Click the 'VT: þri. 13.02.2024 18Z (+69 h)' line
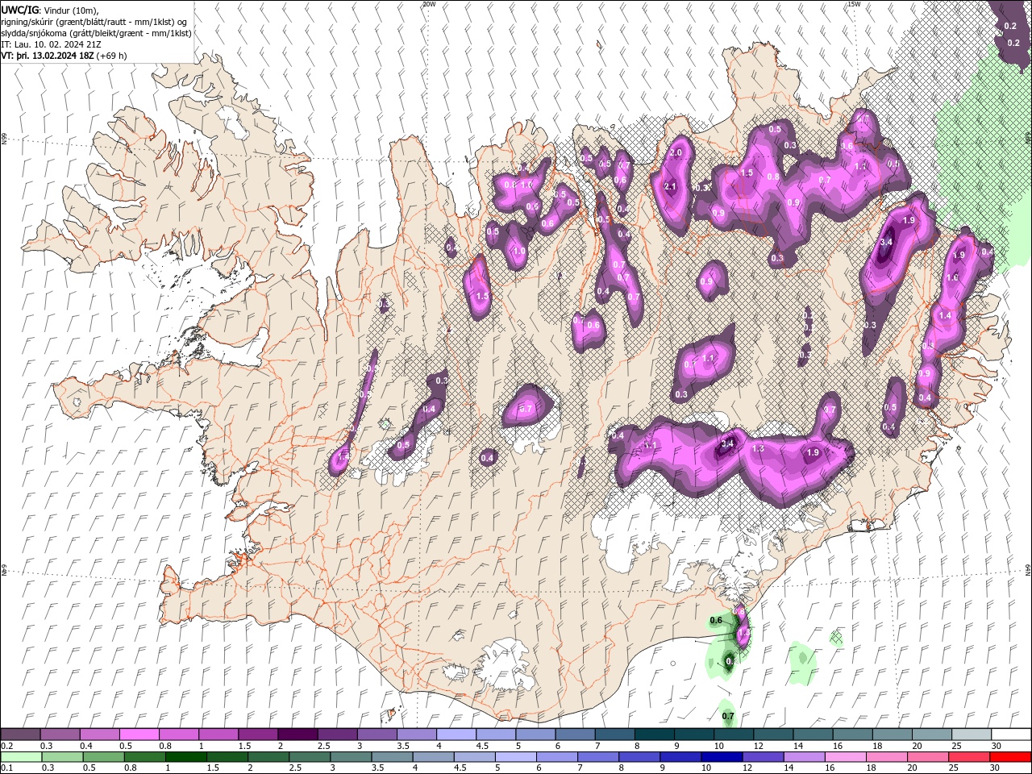1032x774 pixels. click(64, 56)
